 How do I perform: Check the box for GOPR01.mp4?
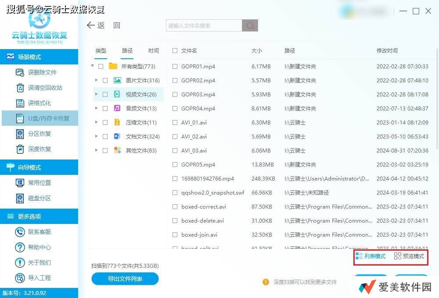(175, 67)
